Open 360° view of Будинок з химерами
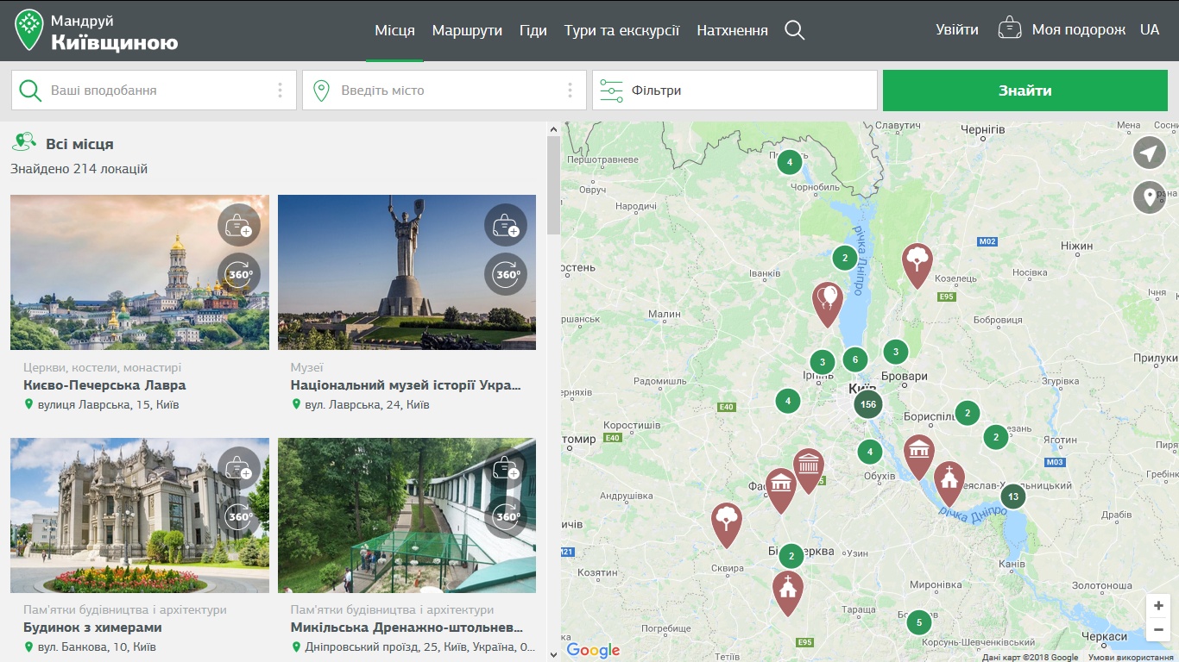The width and height of the screenshot is (1179, 662). click(238, 517)
